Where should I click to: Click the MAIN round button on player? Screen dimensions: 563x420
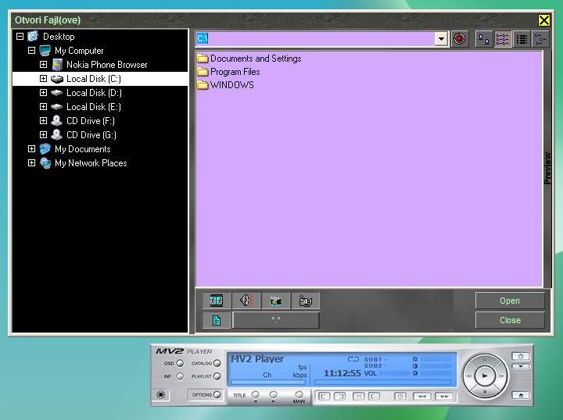299,394
